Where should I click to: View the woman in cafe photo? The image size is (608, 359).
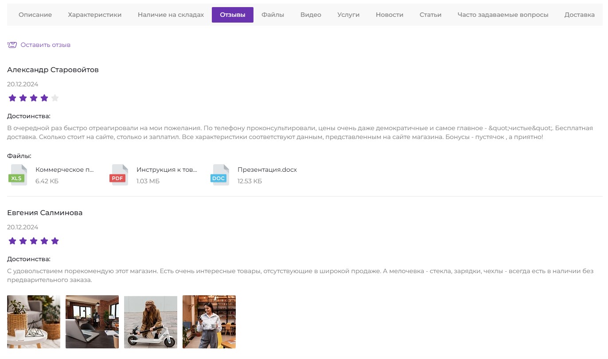pos(209,322)
